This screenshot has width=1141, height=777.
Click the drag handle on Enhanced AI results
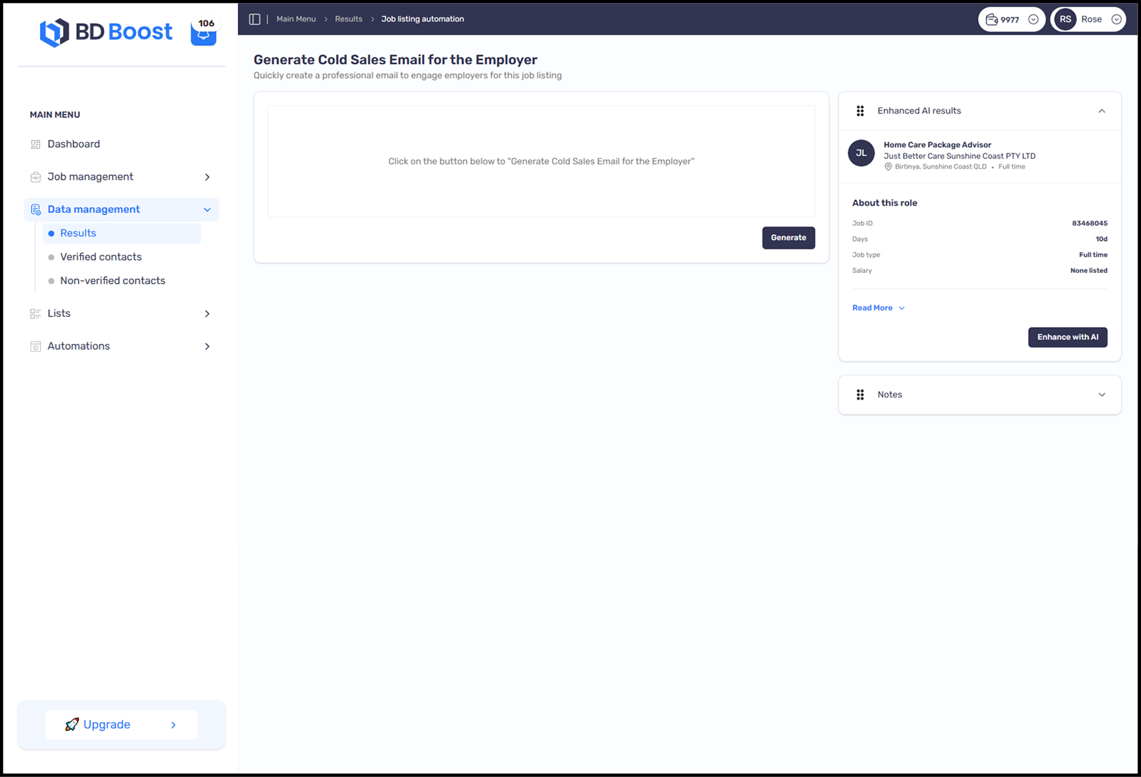[x=860, y=111]
